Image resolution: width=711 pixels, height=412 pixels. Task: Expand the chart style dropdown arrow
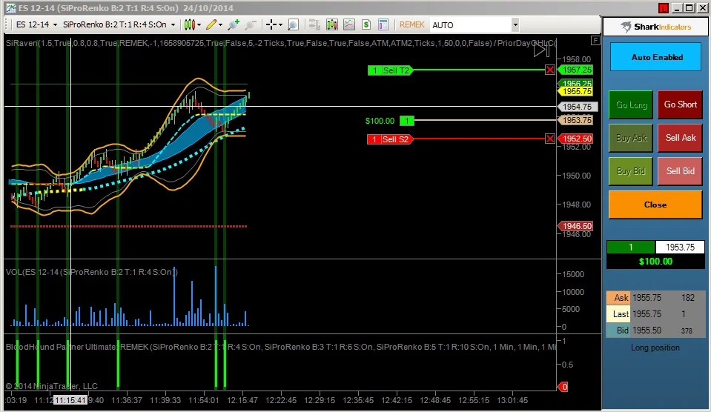coord(199,25)
